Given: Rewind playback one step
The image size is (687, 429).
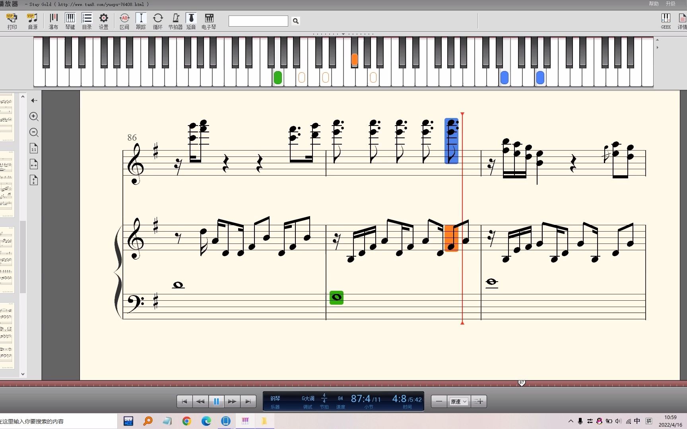Looking at the screenshot, I should [200, 402].
